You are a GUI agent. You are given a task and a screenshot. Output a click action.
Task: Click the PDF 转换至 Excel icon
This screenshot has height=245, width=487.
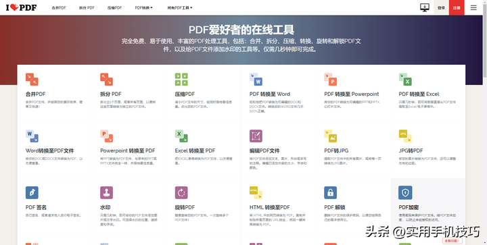pyautogui.click(x=405, y=79)
